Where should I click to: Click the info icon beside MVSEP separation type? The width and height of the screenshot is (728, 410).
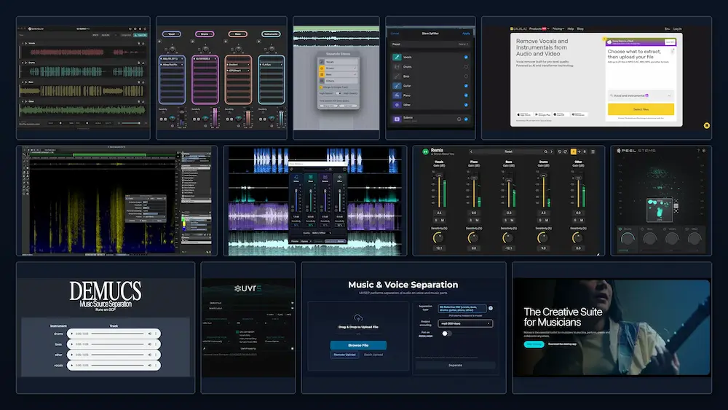[x=490, y=308]
